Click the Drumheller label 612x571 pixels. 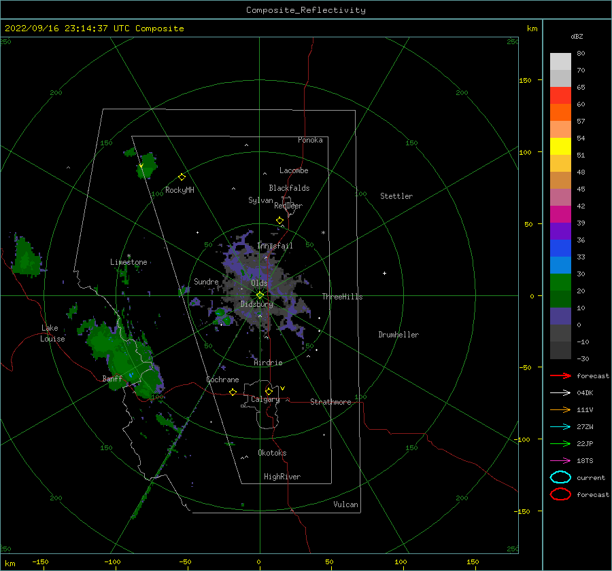pyautogui.click(x=398, y=335)
